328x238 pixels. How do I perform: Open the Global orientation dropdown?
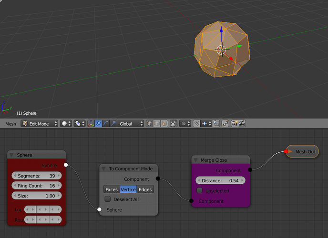coord(131,124)
